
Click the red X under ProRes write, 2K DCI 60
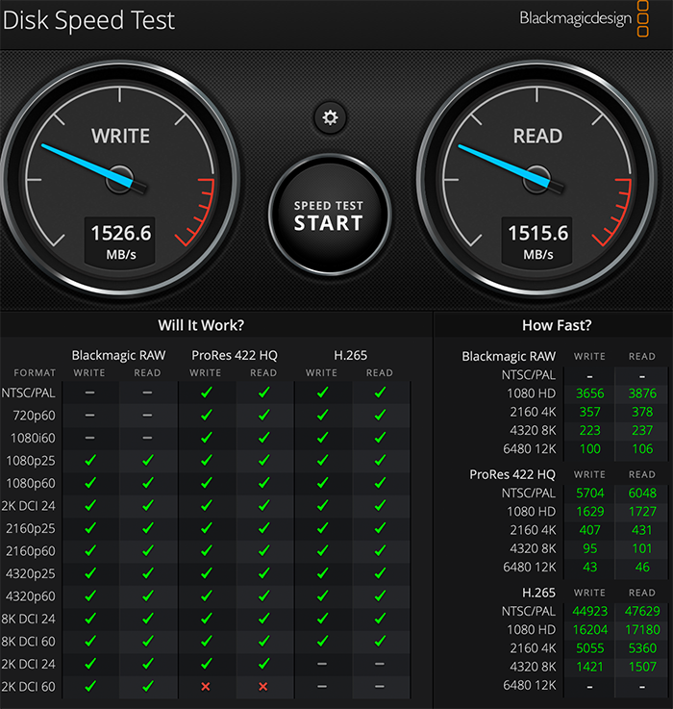(x=206, y=686)
